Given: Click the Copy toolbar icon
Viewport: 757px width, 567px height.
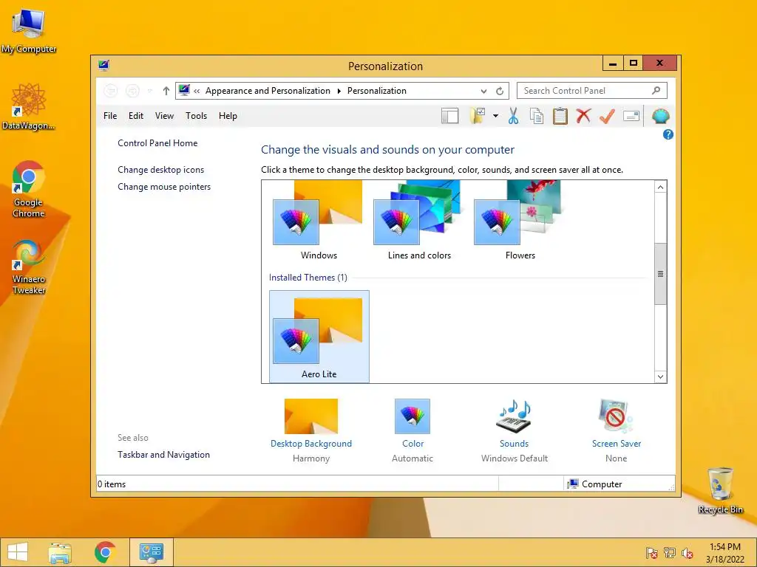Looking at the screenshot, I should click(x=537, y=116).
